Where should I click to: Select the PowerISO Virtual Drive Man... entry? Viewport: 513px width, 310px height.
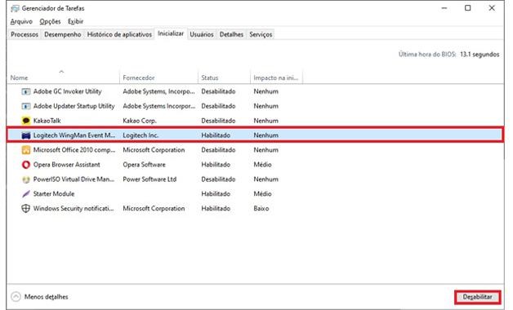255,179
